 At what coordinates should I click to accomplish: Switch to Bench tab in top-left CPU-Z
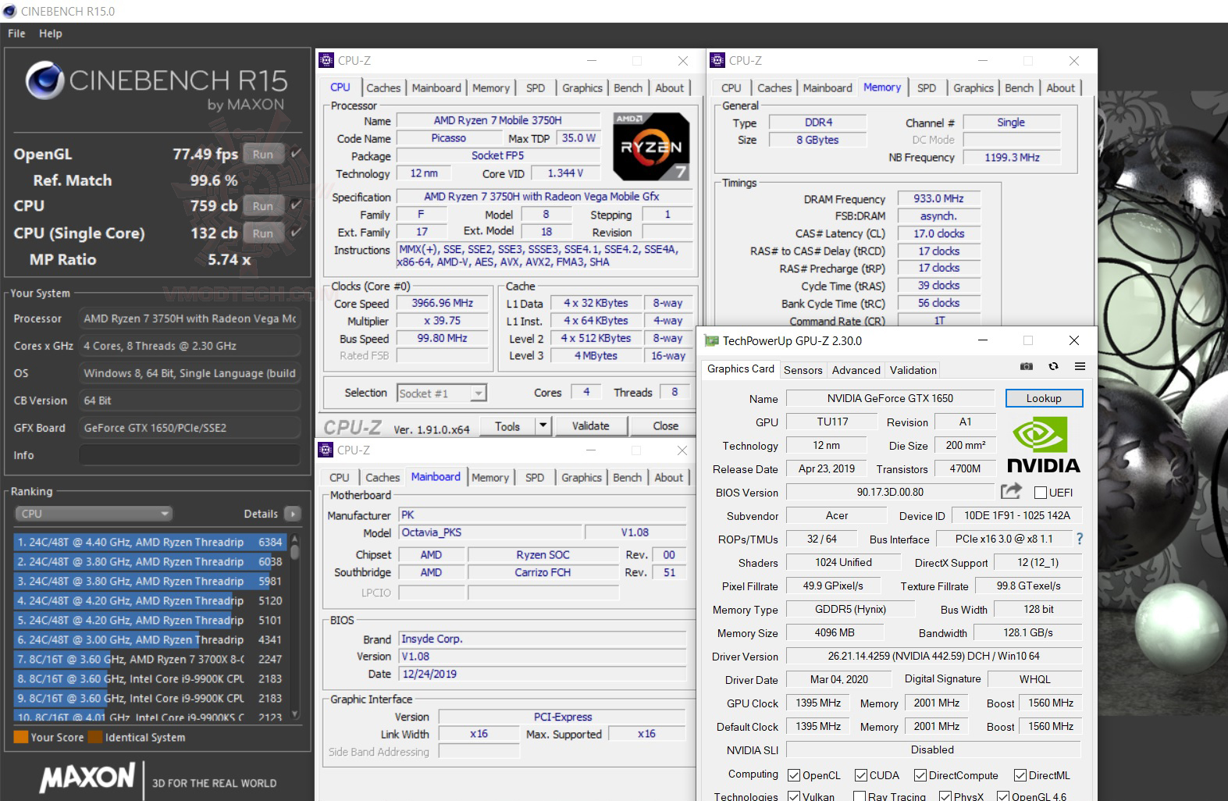pos(628,88)
